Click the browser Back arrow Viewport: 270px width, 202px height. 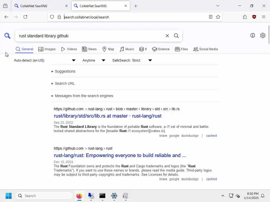(x=6, y=17)
